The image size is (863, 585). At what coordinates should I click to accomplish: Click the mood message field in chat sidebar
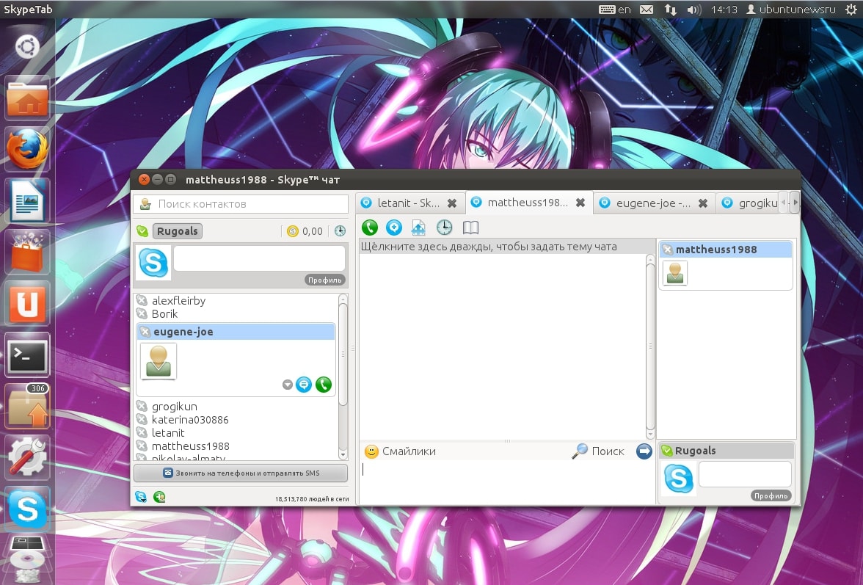[x=746, y=474]
